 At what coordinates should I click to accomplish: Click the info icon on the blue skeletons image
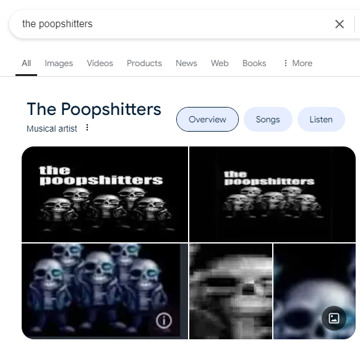[164, 321]
